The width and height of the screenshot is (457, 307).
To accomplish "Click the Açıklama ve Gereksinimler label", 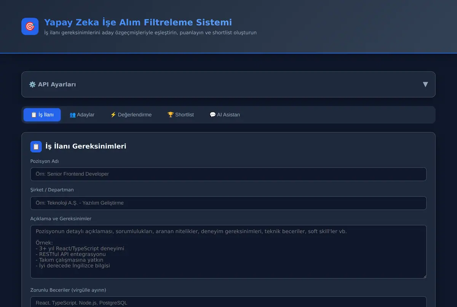I will (61, 219).
